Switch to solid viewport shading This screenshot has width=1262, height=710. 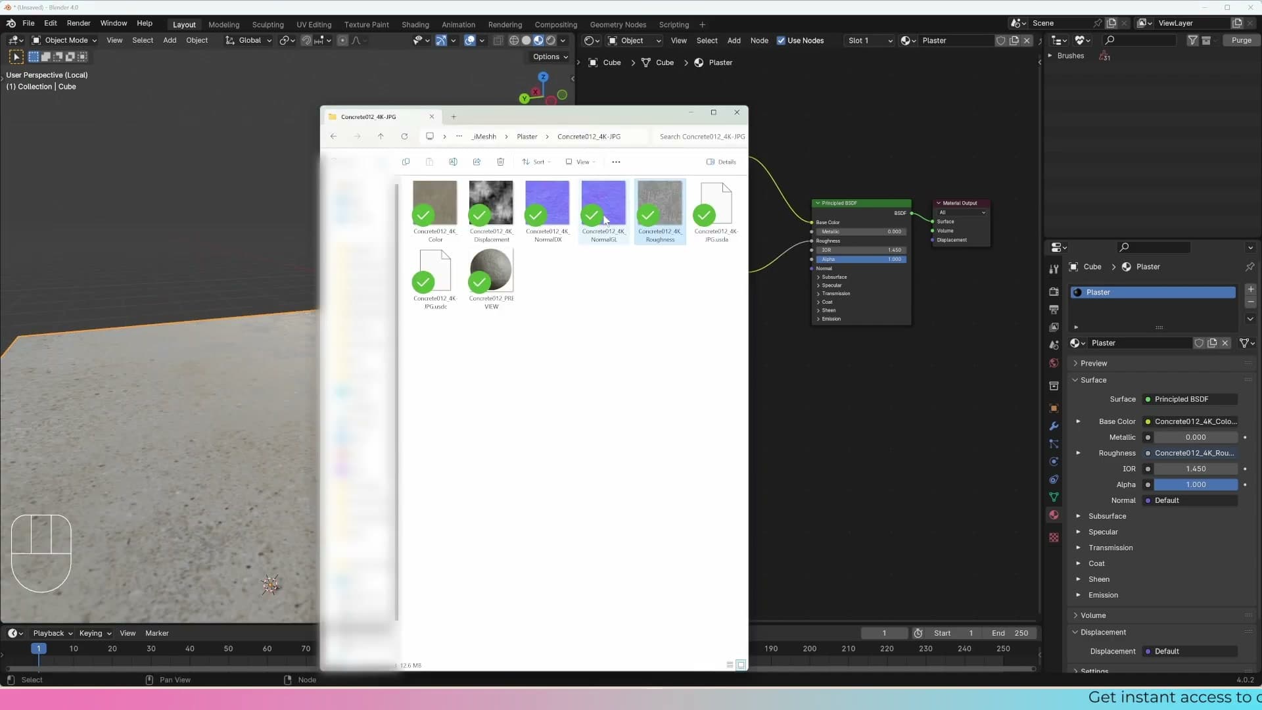(526, 41)
